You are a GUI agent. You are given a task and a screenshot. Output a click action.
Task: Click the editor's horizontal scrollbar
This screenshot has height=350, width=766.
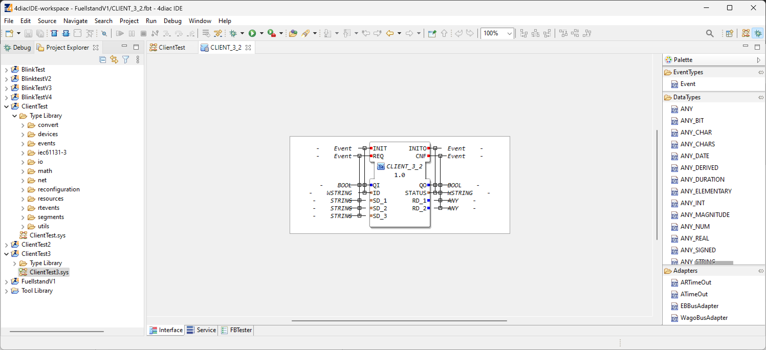tap(399, 321)
